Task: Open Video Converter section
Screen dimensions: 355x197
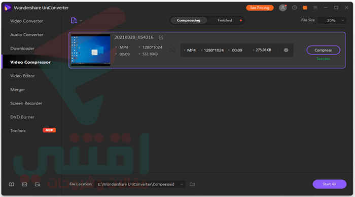Action: coord(26,21)
